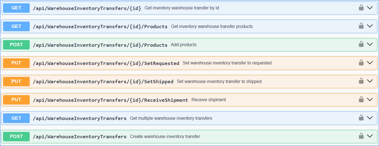
Task: Click GET badge for Get multiple warehouse inventory transfers
Action: pos(16,118)
